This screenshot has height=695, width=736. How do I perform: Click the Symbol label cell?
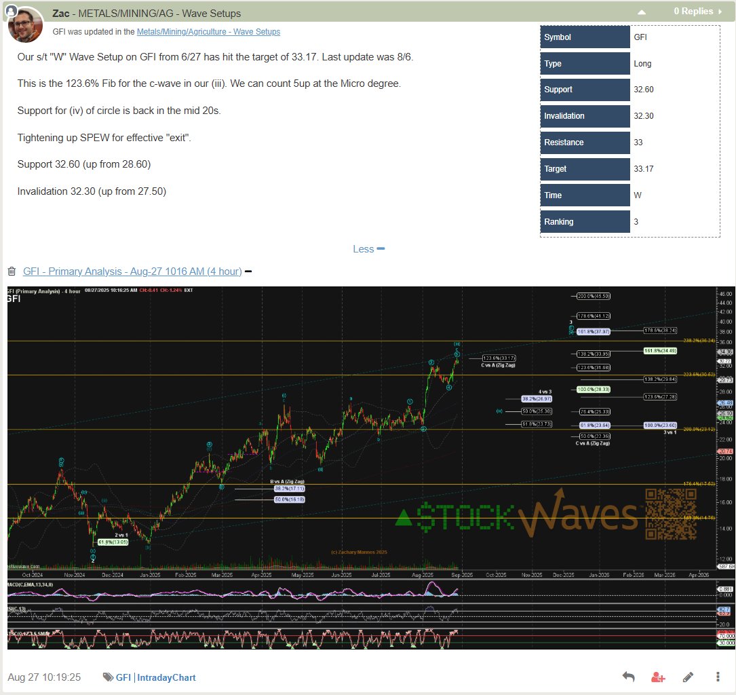point(585,37)
